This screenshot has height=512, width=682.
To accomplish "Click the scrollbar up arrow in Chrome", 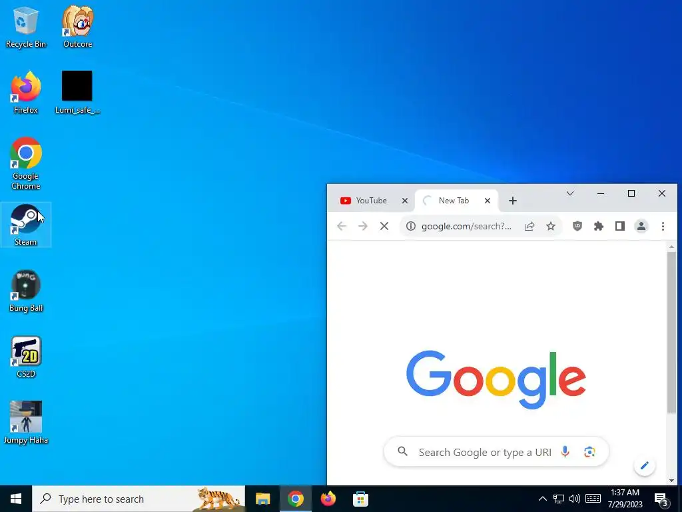I will click(671, 247).
